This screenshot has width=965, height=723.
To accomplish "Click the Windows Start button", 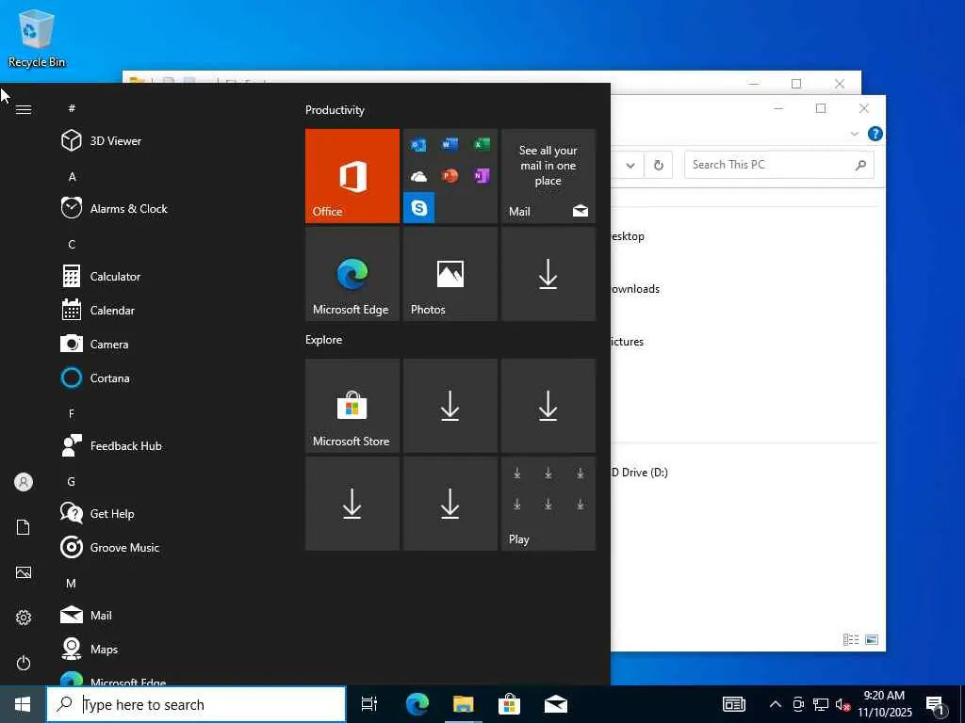I will pyautogui.click(x=23, y=704).
